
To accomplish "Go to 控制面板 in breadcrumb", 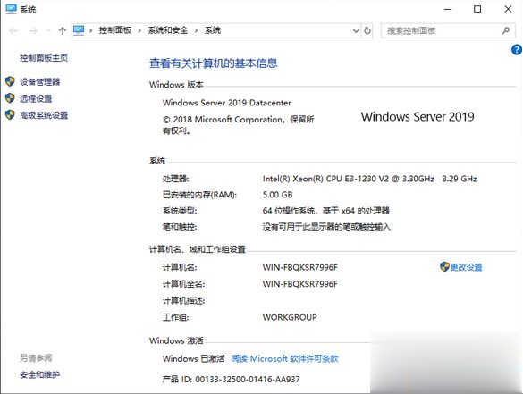I will point(115,30).
